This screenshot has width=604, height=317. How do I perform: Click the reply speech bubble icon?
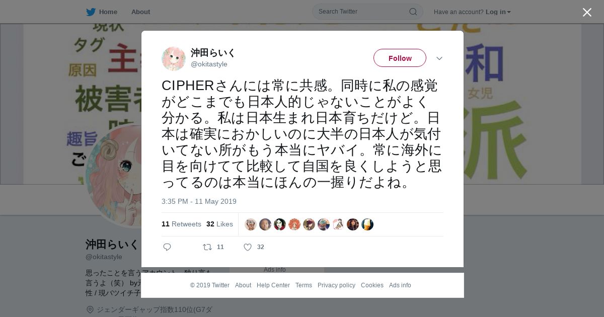pyautogui.click(x=167, y=247)
